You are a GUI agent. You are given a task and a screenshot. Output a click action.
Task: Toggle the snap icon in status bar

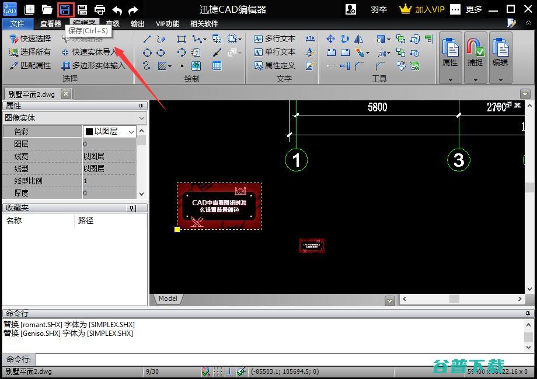point(206,371)
